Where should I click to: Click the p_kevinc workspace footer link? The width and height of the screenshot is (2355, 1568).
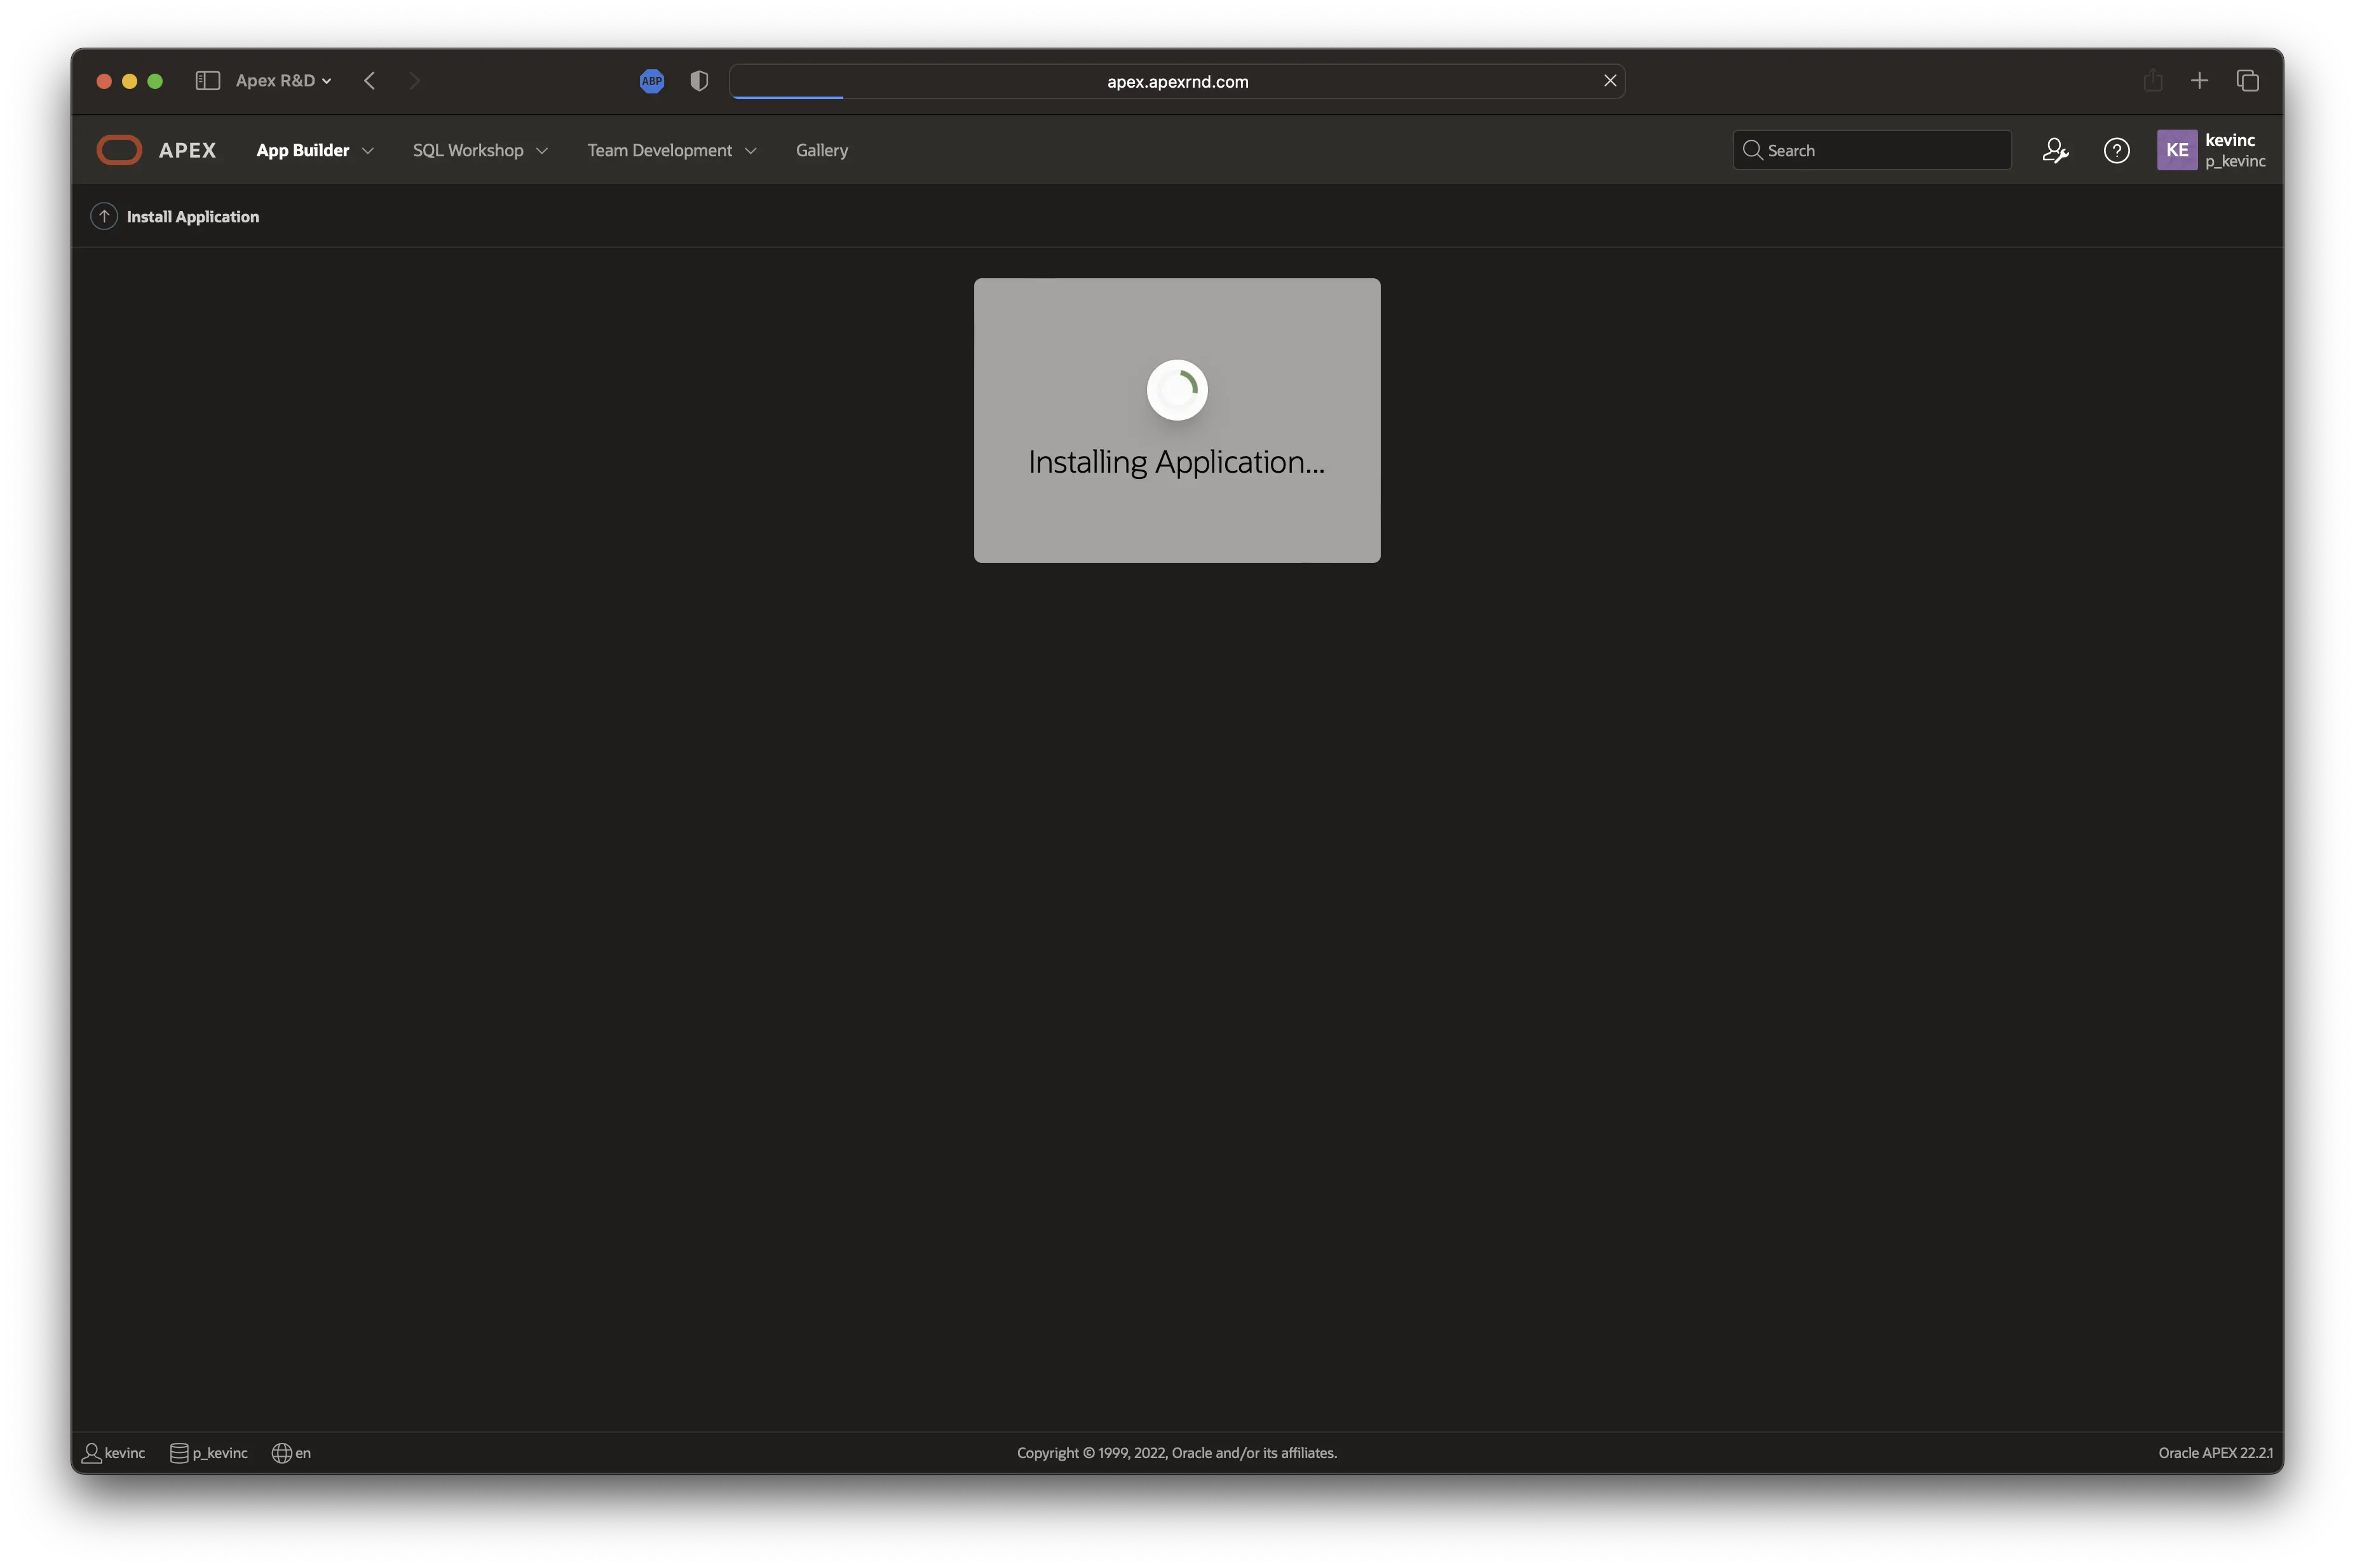tap(210, 1453)
